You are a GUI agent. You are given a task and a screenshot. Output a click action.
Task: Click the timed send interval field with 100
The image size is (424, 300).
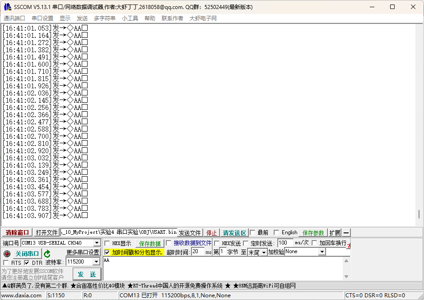coord(285,243)
